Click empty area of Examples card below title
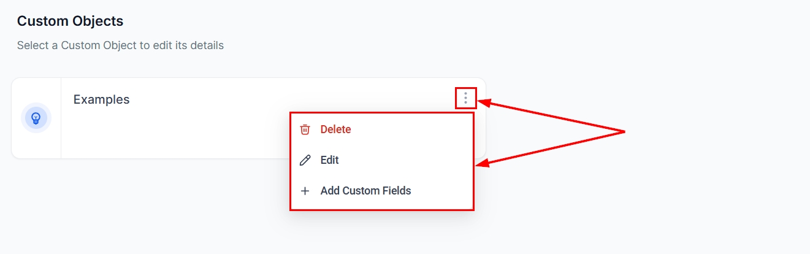The image size is (810, 254). click(172, 135)
